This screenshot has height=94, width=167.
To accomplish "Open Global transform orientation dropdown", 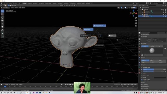I will tap(62, 5).
